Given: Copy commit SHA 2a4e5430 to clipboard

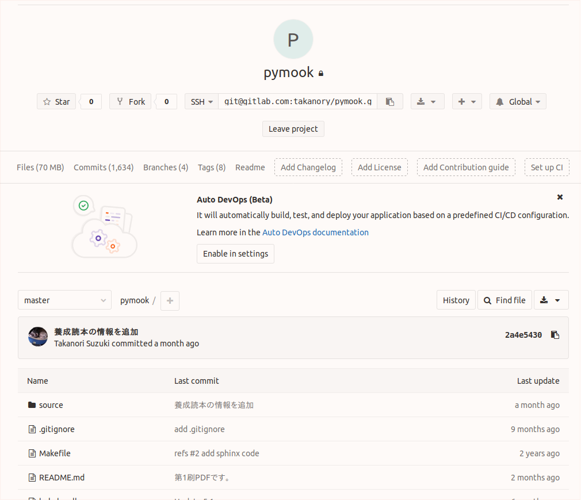Looking at the screenshot, I should click(555, 335).
